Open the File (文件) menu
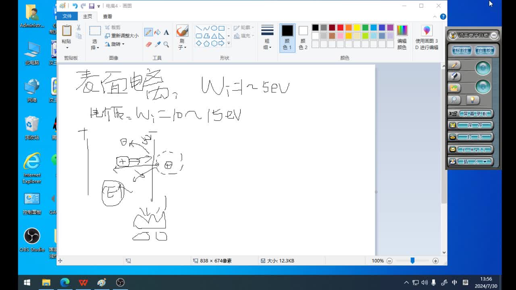 67,16
